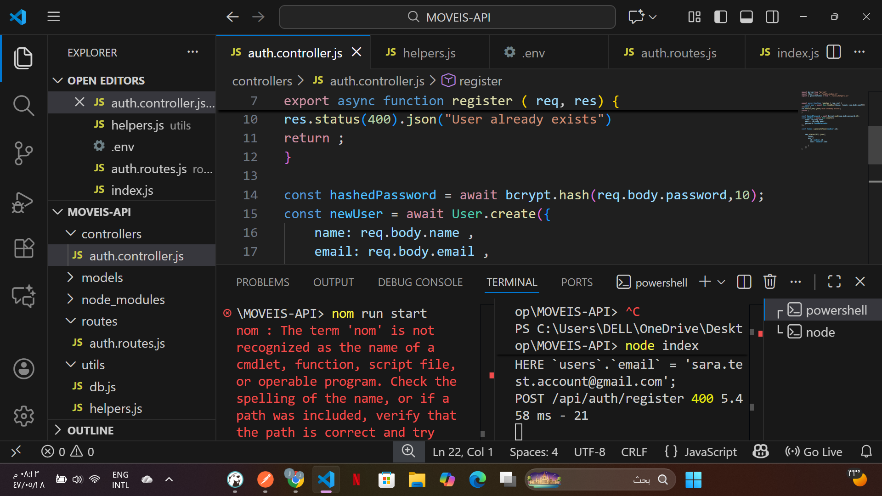Split the terminal panel
882x496 pixels.
744,282
